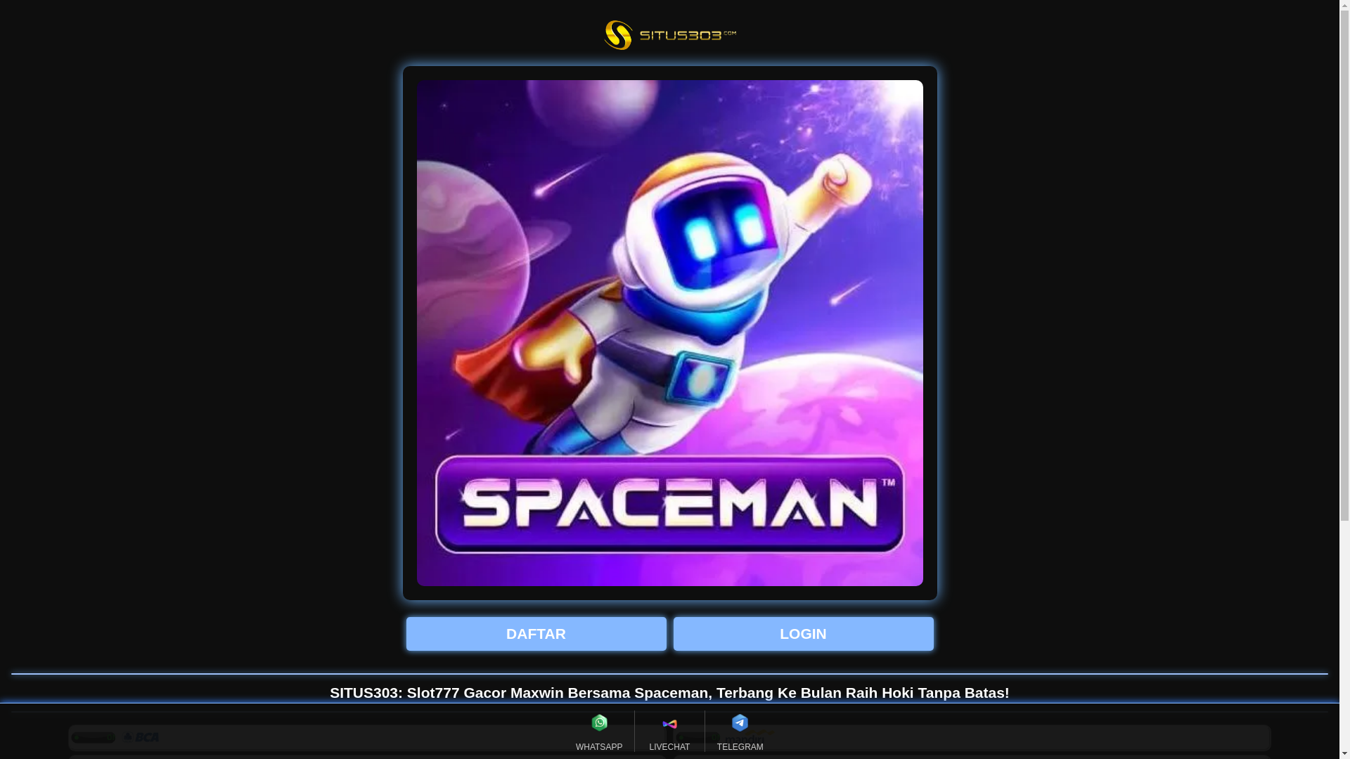Click the Mandiri status indicator pill
The width and height of the screenshot is (1350, 759).
697,737
